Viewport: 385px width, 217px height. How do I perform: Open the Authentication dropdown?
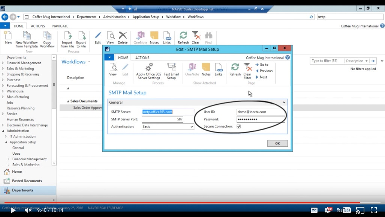[192, 127]
